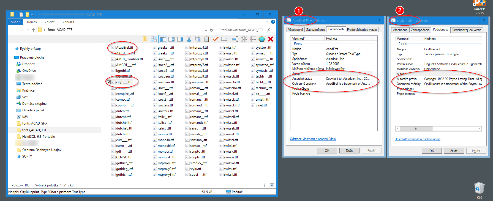Switch to large thumbnails view in status bar

[x=272, y=185]
